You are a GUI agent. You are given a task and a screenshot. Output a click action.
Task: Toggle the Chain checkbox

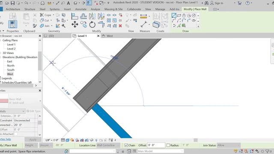pyautogui.click(x=126, y=145)
